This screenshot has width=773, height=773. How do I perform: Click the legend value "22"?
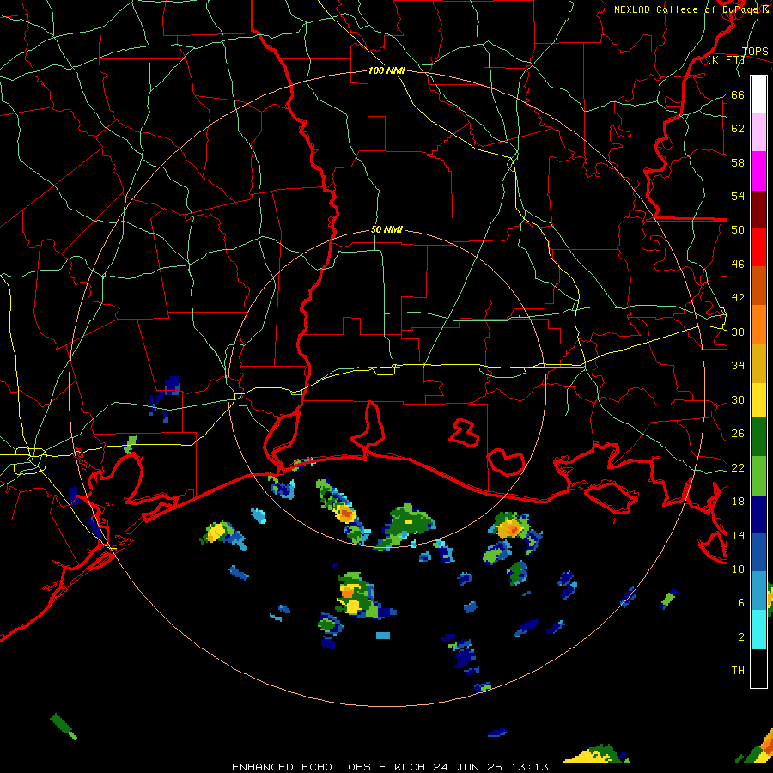coord(738,468)
